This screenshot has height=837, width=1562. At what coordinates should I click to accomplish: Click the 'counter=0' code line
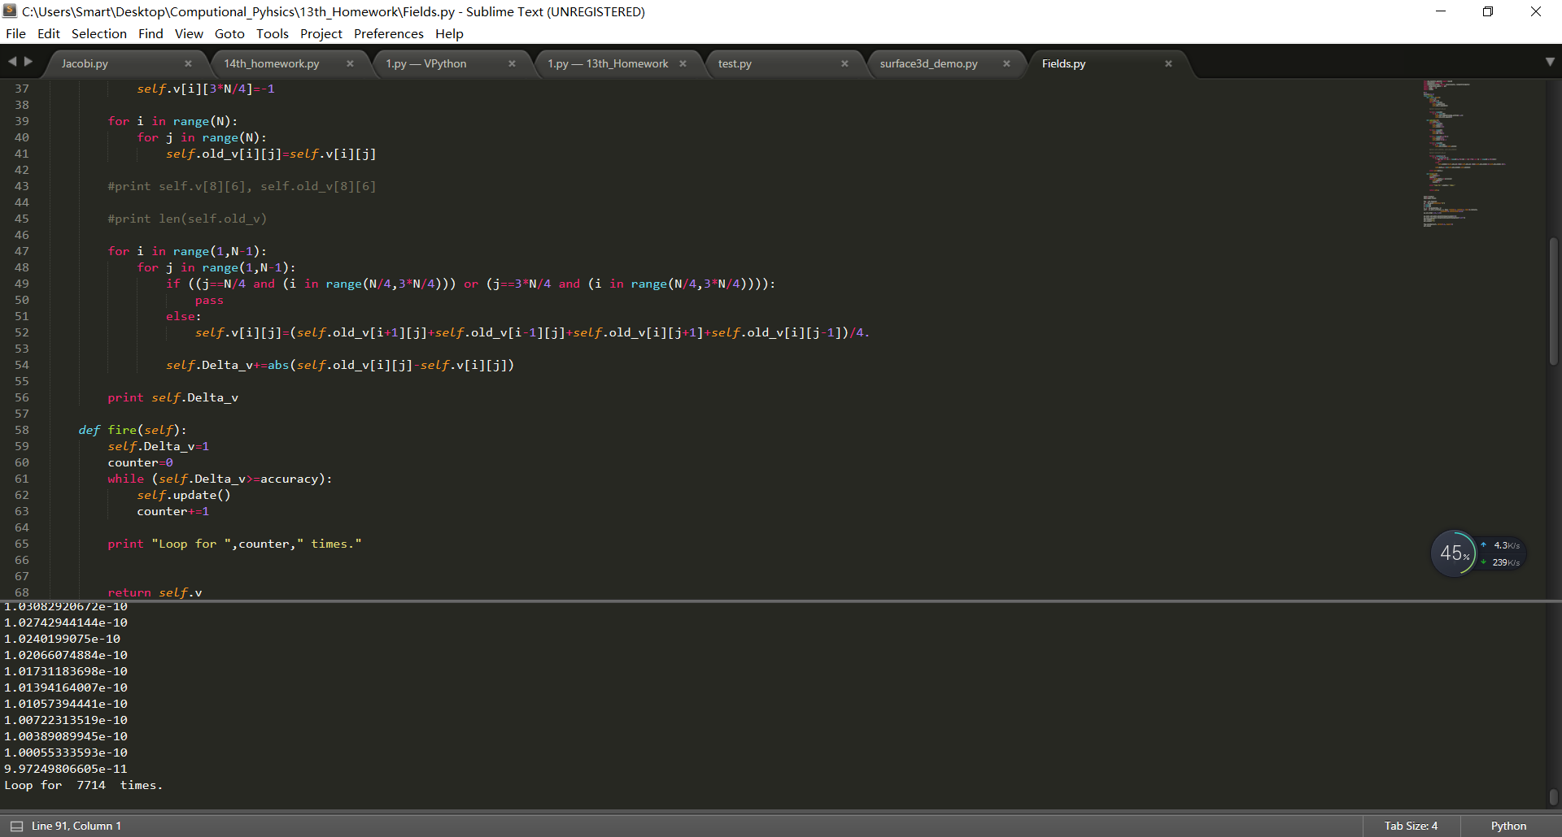(140, 462)
